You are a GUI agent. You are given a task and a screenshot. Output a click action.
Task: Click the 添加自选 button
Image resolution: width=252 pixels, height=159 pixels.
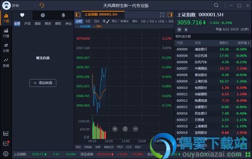43,83
